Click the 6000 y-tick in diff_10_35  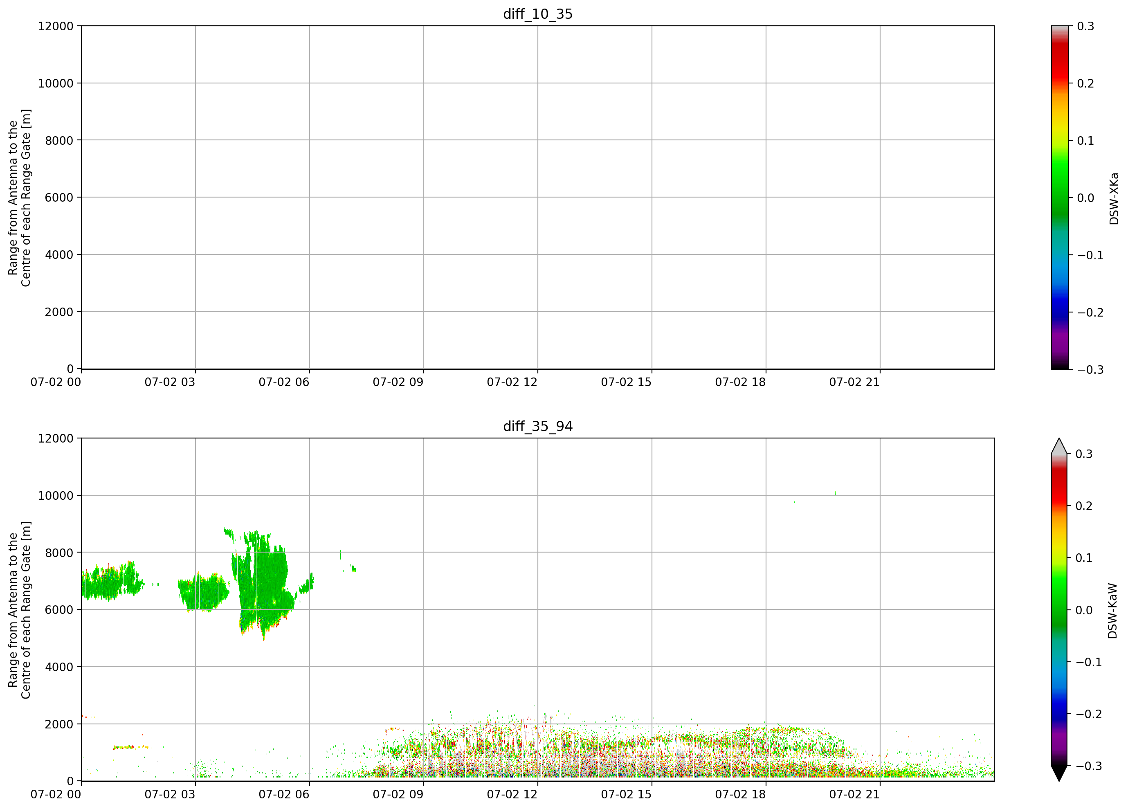point(59,198)
